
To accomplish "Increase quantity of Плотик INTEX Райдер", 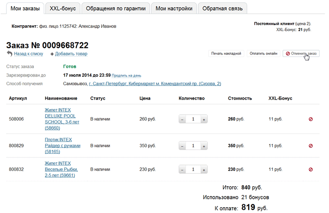I will pos(204,146).
